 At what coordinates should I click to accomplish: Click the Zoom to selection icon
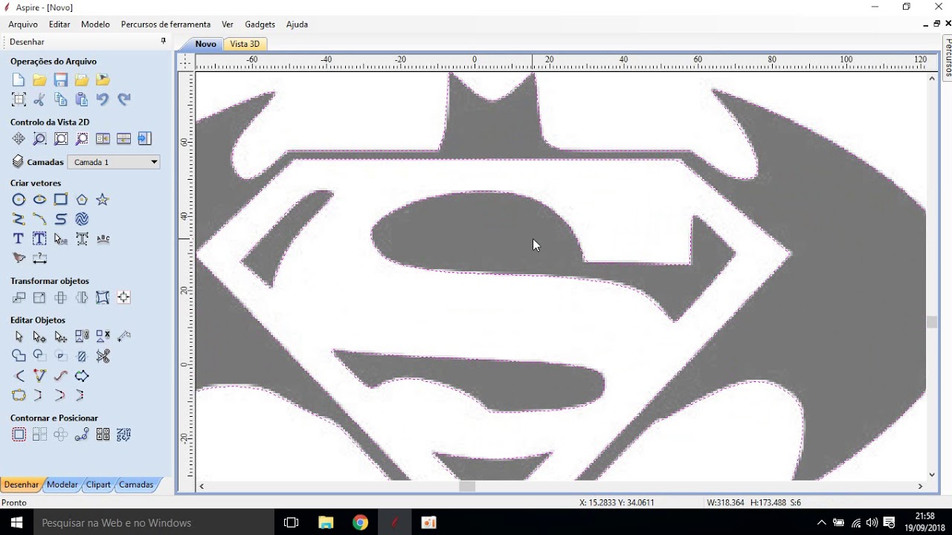pyautogui.click(x=82, y=139)
